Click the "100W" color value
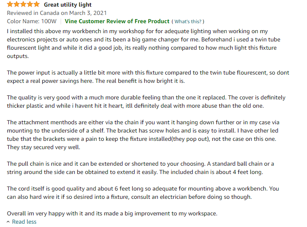 49,21
